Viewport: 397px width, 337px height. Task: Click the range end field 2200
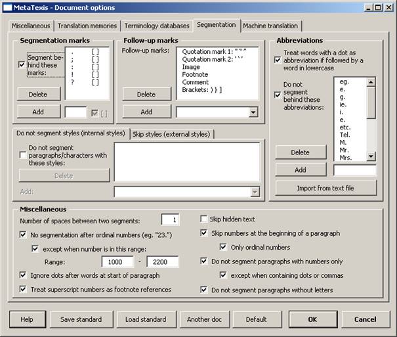point(163,261)
